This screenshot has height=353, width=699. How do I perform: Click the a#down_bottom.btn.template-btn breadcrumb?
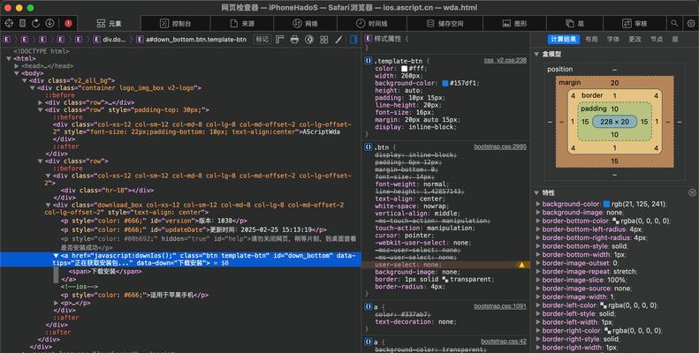191,39
